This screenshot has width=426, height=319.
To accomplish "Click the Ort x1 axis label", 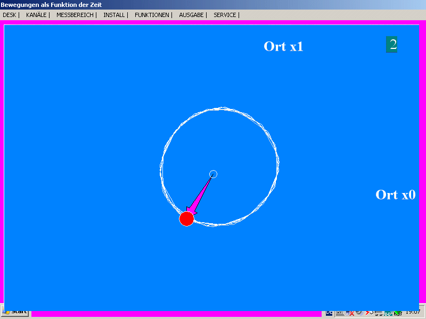I will point(283,46).
